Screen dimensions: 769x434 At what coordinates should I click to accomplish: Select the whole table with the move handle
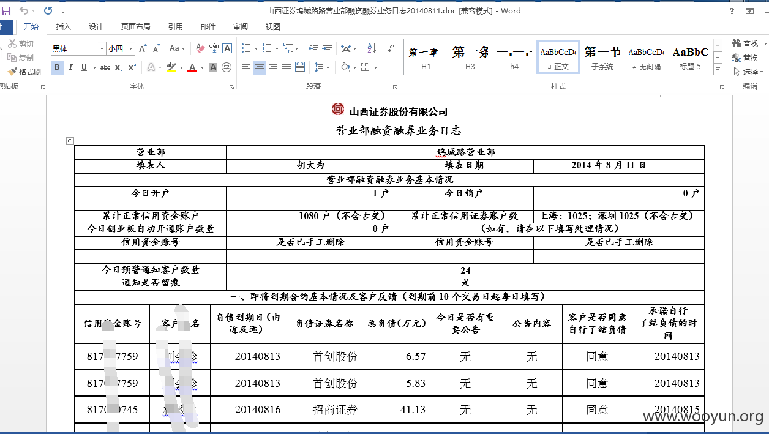(70, 141)
